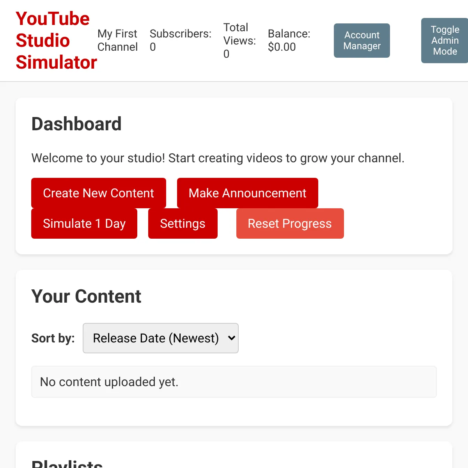
Task: Click the Sort by: label
Action: (x=53, y=338)
